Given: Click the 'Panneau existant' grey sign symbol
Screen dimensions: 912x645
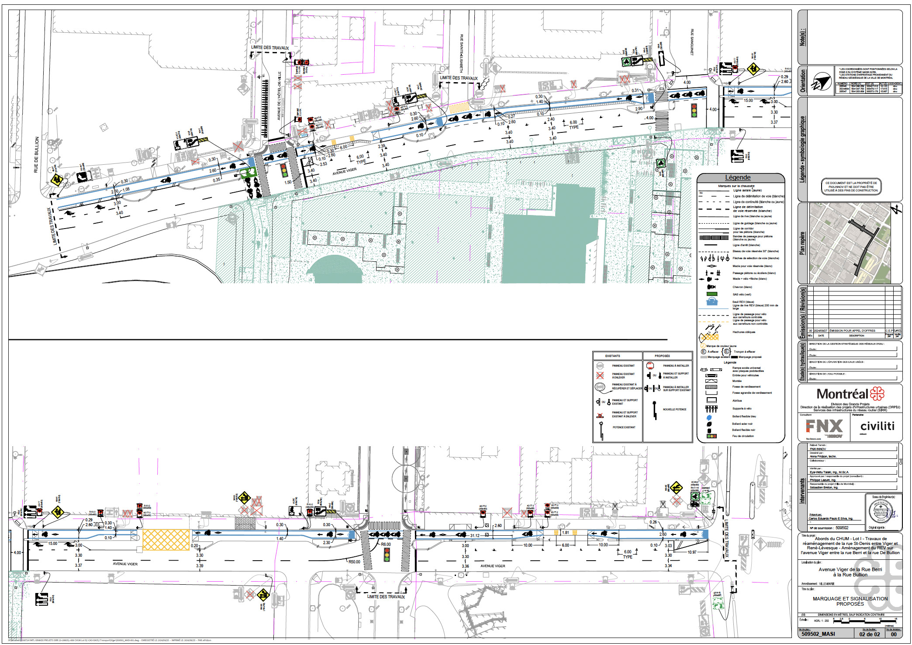Looking at the screenshot, I should (x=600, y=366).
